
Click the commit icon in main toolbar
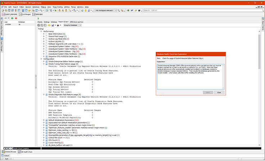coord(59,10)
